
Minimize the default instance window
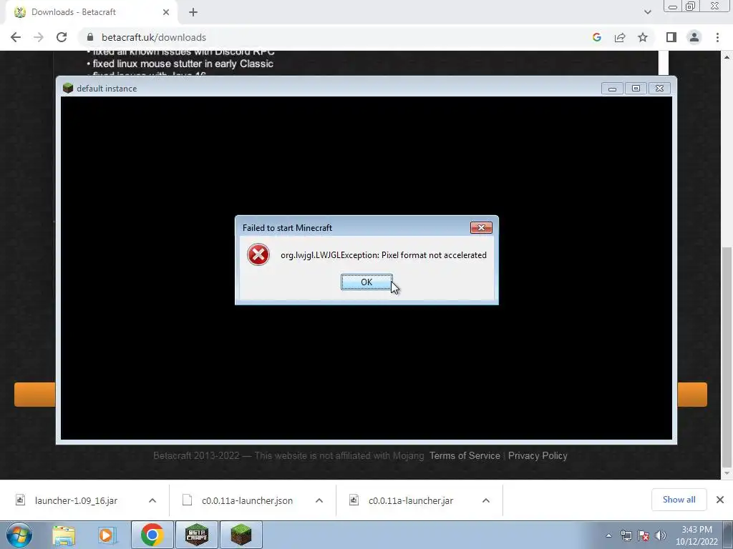pyautogui.click(x=612, y=88)
